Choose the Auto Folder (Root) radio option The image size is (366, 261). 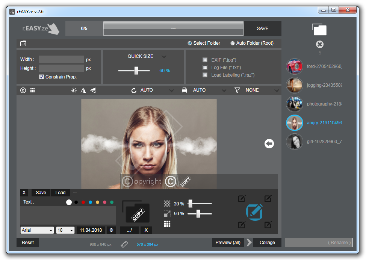click(233, 43)
